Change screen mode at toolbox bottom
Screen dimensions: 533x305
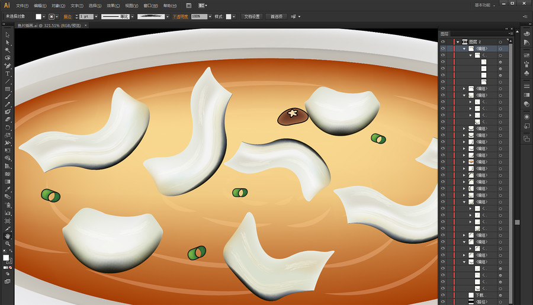click(x=8, y=281)
